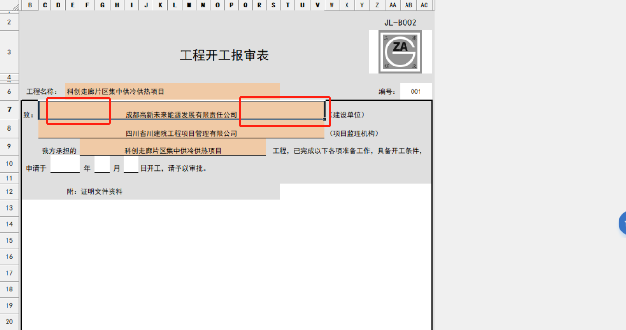Click the form code JL-B002
Screen dimensions: 626x330
click(x=400, y=22)
